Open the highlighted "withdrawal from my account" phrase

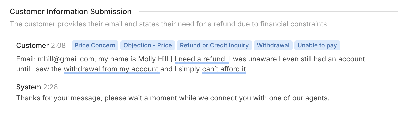pos(112,69)
